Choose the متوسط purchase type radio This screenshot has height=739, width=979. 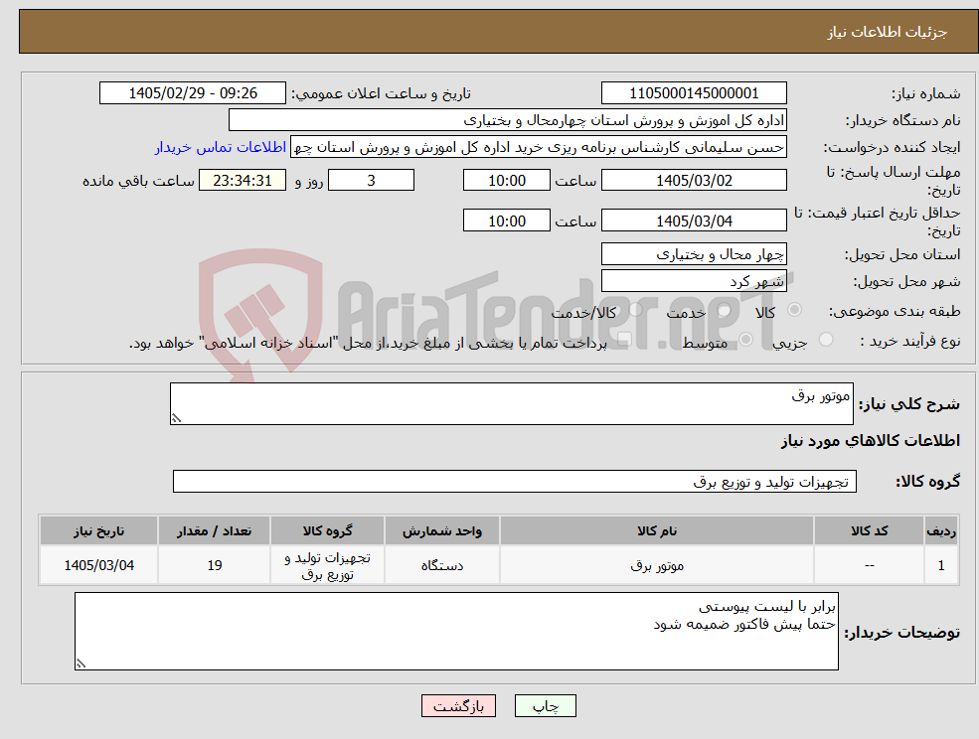(x=745, y=340)
